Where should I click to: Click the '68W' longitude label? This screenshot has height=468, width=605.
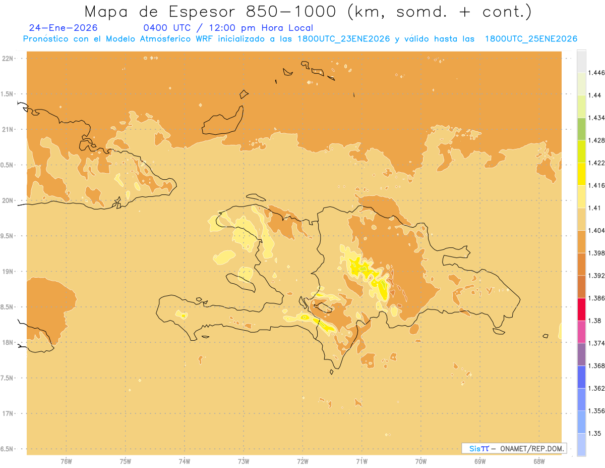click(x=539, y=461)
